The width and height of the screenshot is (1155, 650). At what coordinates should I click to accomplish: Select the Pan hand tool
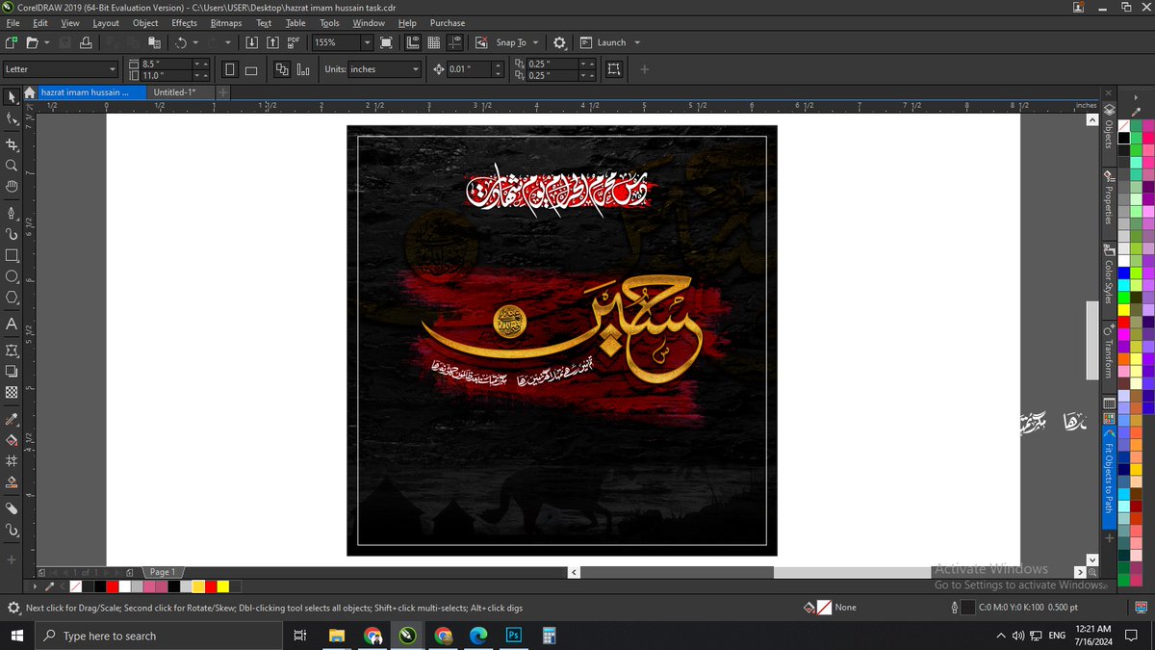pyautogui.click(x=12, y=186)
